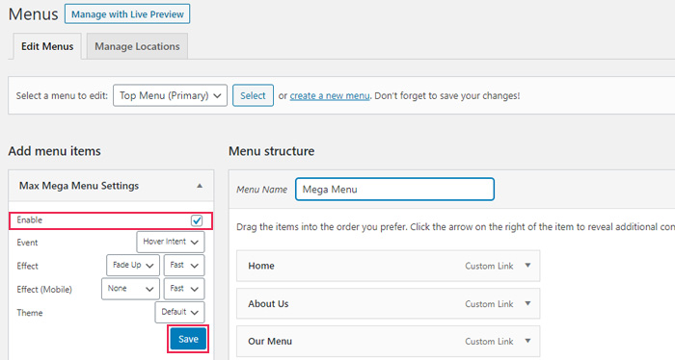Expand the Home menu item arrow

click(527, 266)
